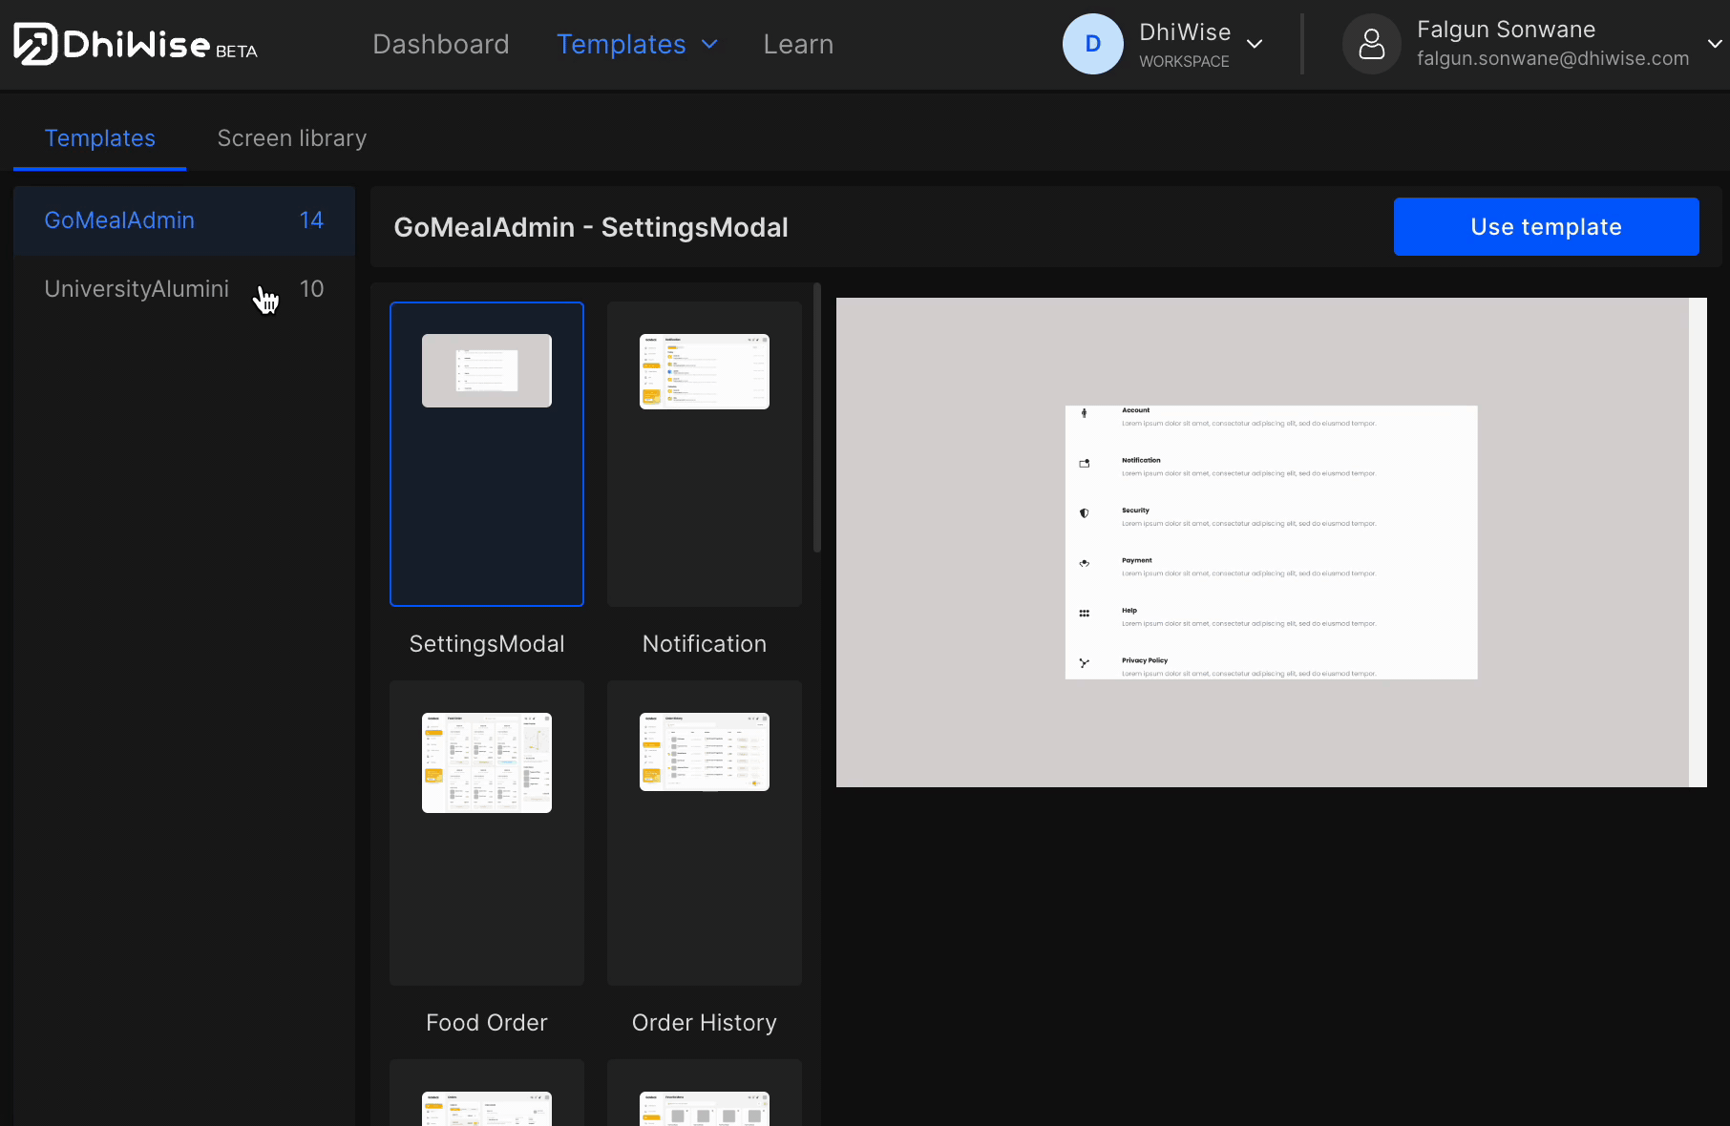Click the count 10 next to UniversityAlumini
1730x1126 pixels.
pos(311,289)
